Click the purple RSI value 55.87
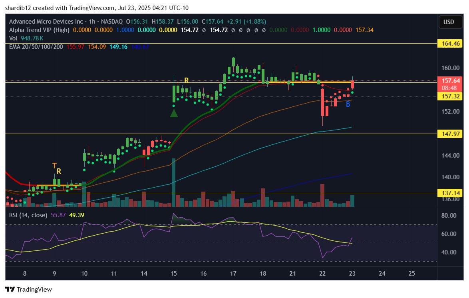Viewport: 469px width, 298px height. point(58,215)
